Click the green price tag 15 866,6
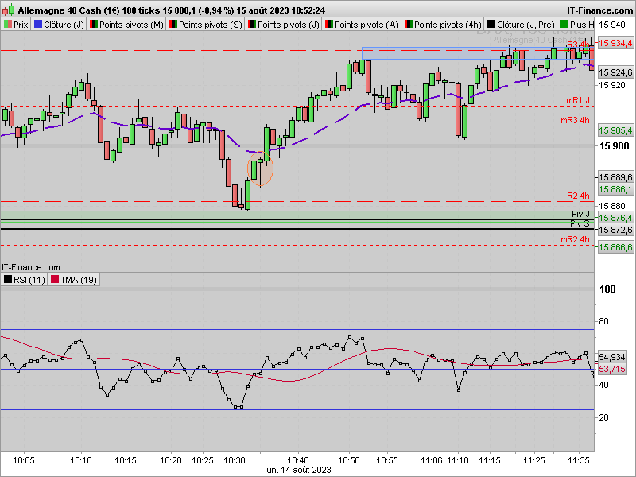636x477 pixels. click(x=615, y=247)
